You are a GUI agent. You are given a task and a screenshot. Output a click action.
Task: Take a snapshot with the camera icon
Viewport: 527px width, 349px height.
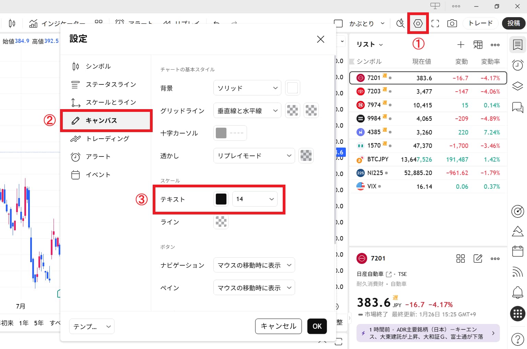tap(452, 23)
